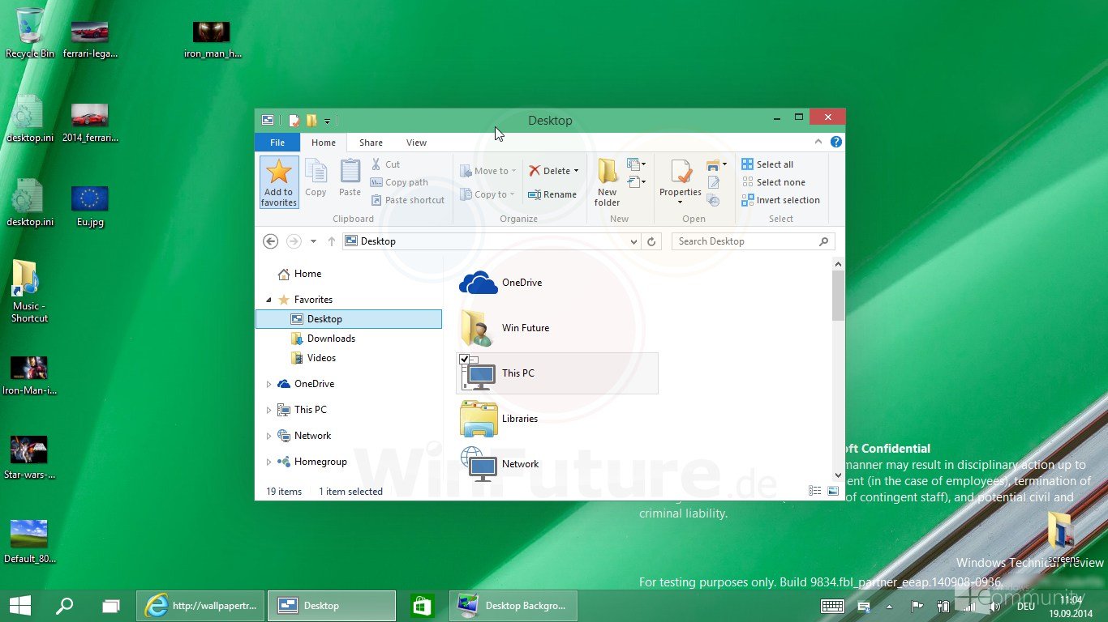Screen dimensions: 1108x622
Task: Click the Add to favorites star icon
Action: click(279, 172)
